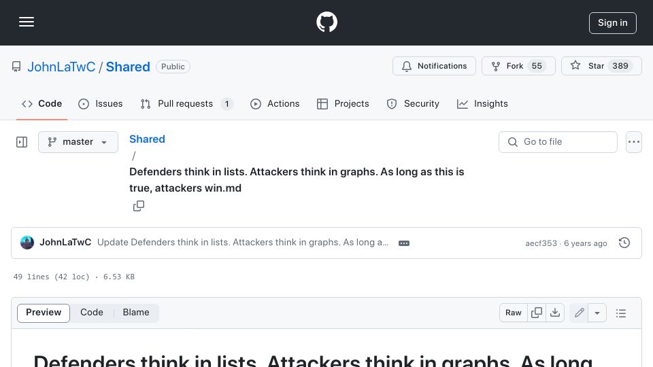
Task: Click the JohnLaTwC avatar in commit row
Action: point(27,243)
